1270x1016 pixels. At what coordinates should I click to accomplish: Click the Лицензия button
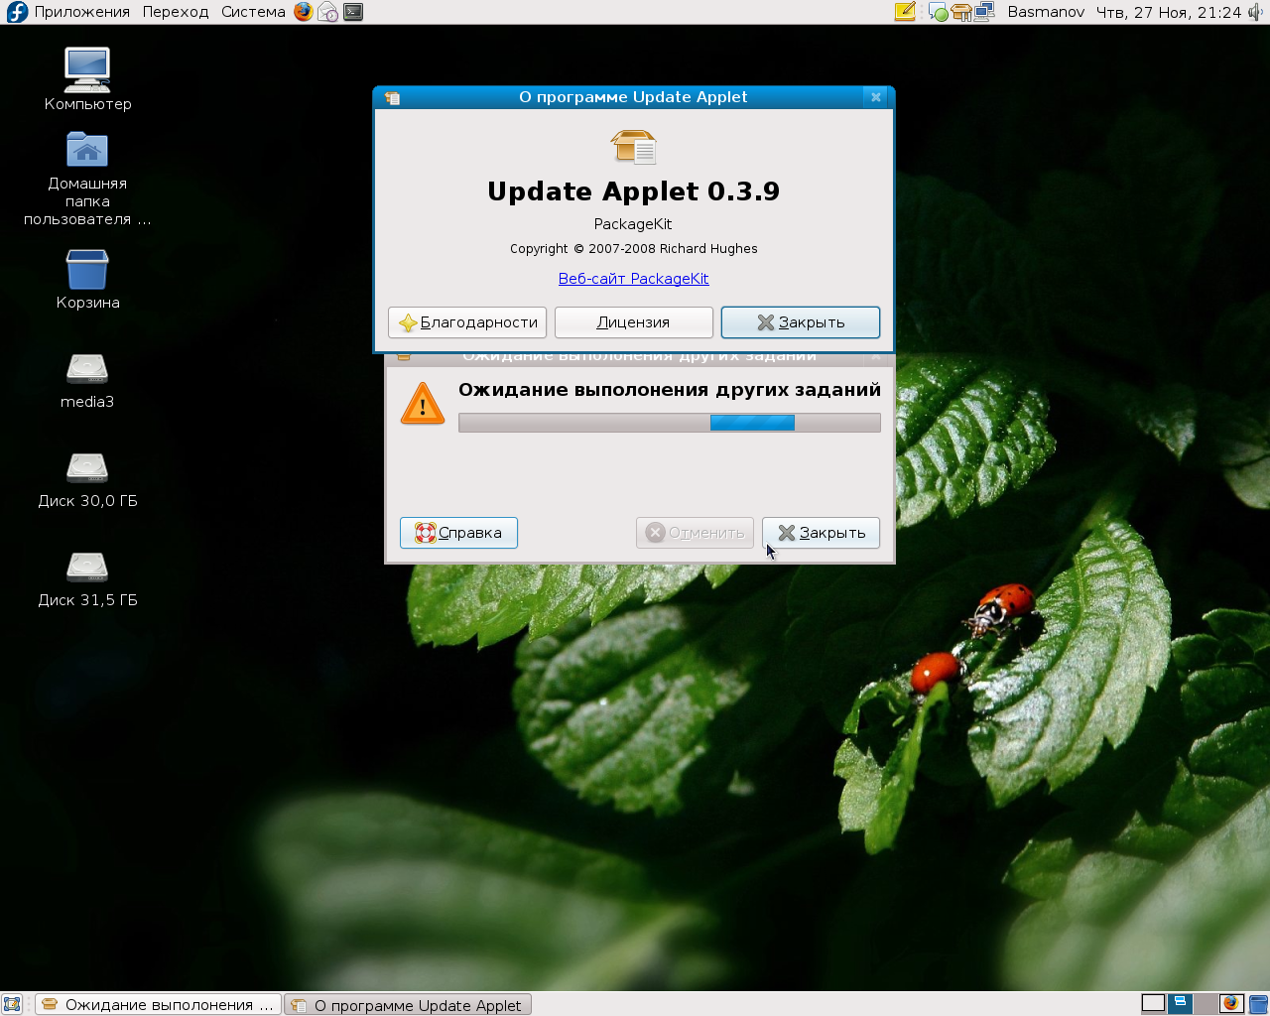pyautogui.click(x=633, y=322)
